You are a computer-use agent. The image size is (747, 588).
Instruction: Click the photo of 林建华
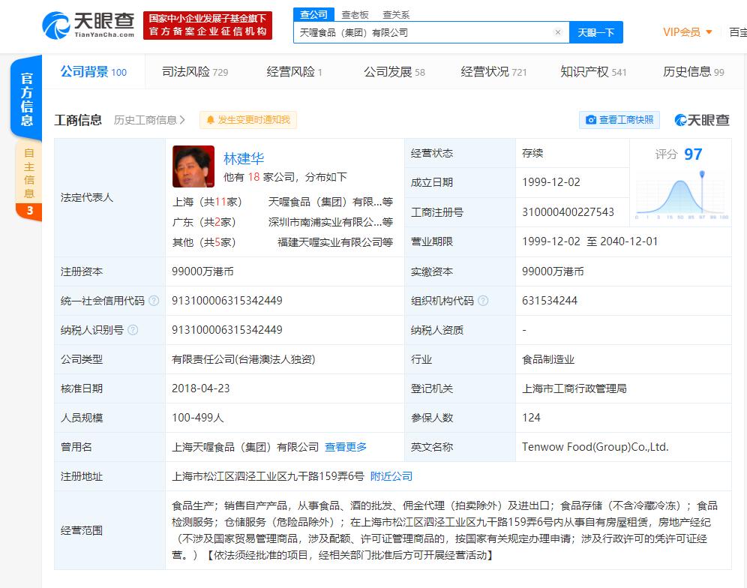(x=193, y=166)
